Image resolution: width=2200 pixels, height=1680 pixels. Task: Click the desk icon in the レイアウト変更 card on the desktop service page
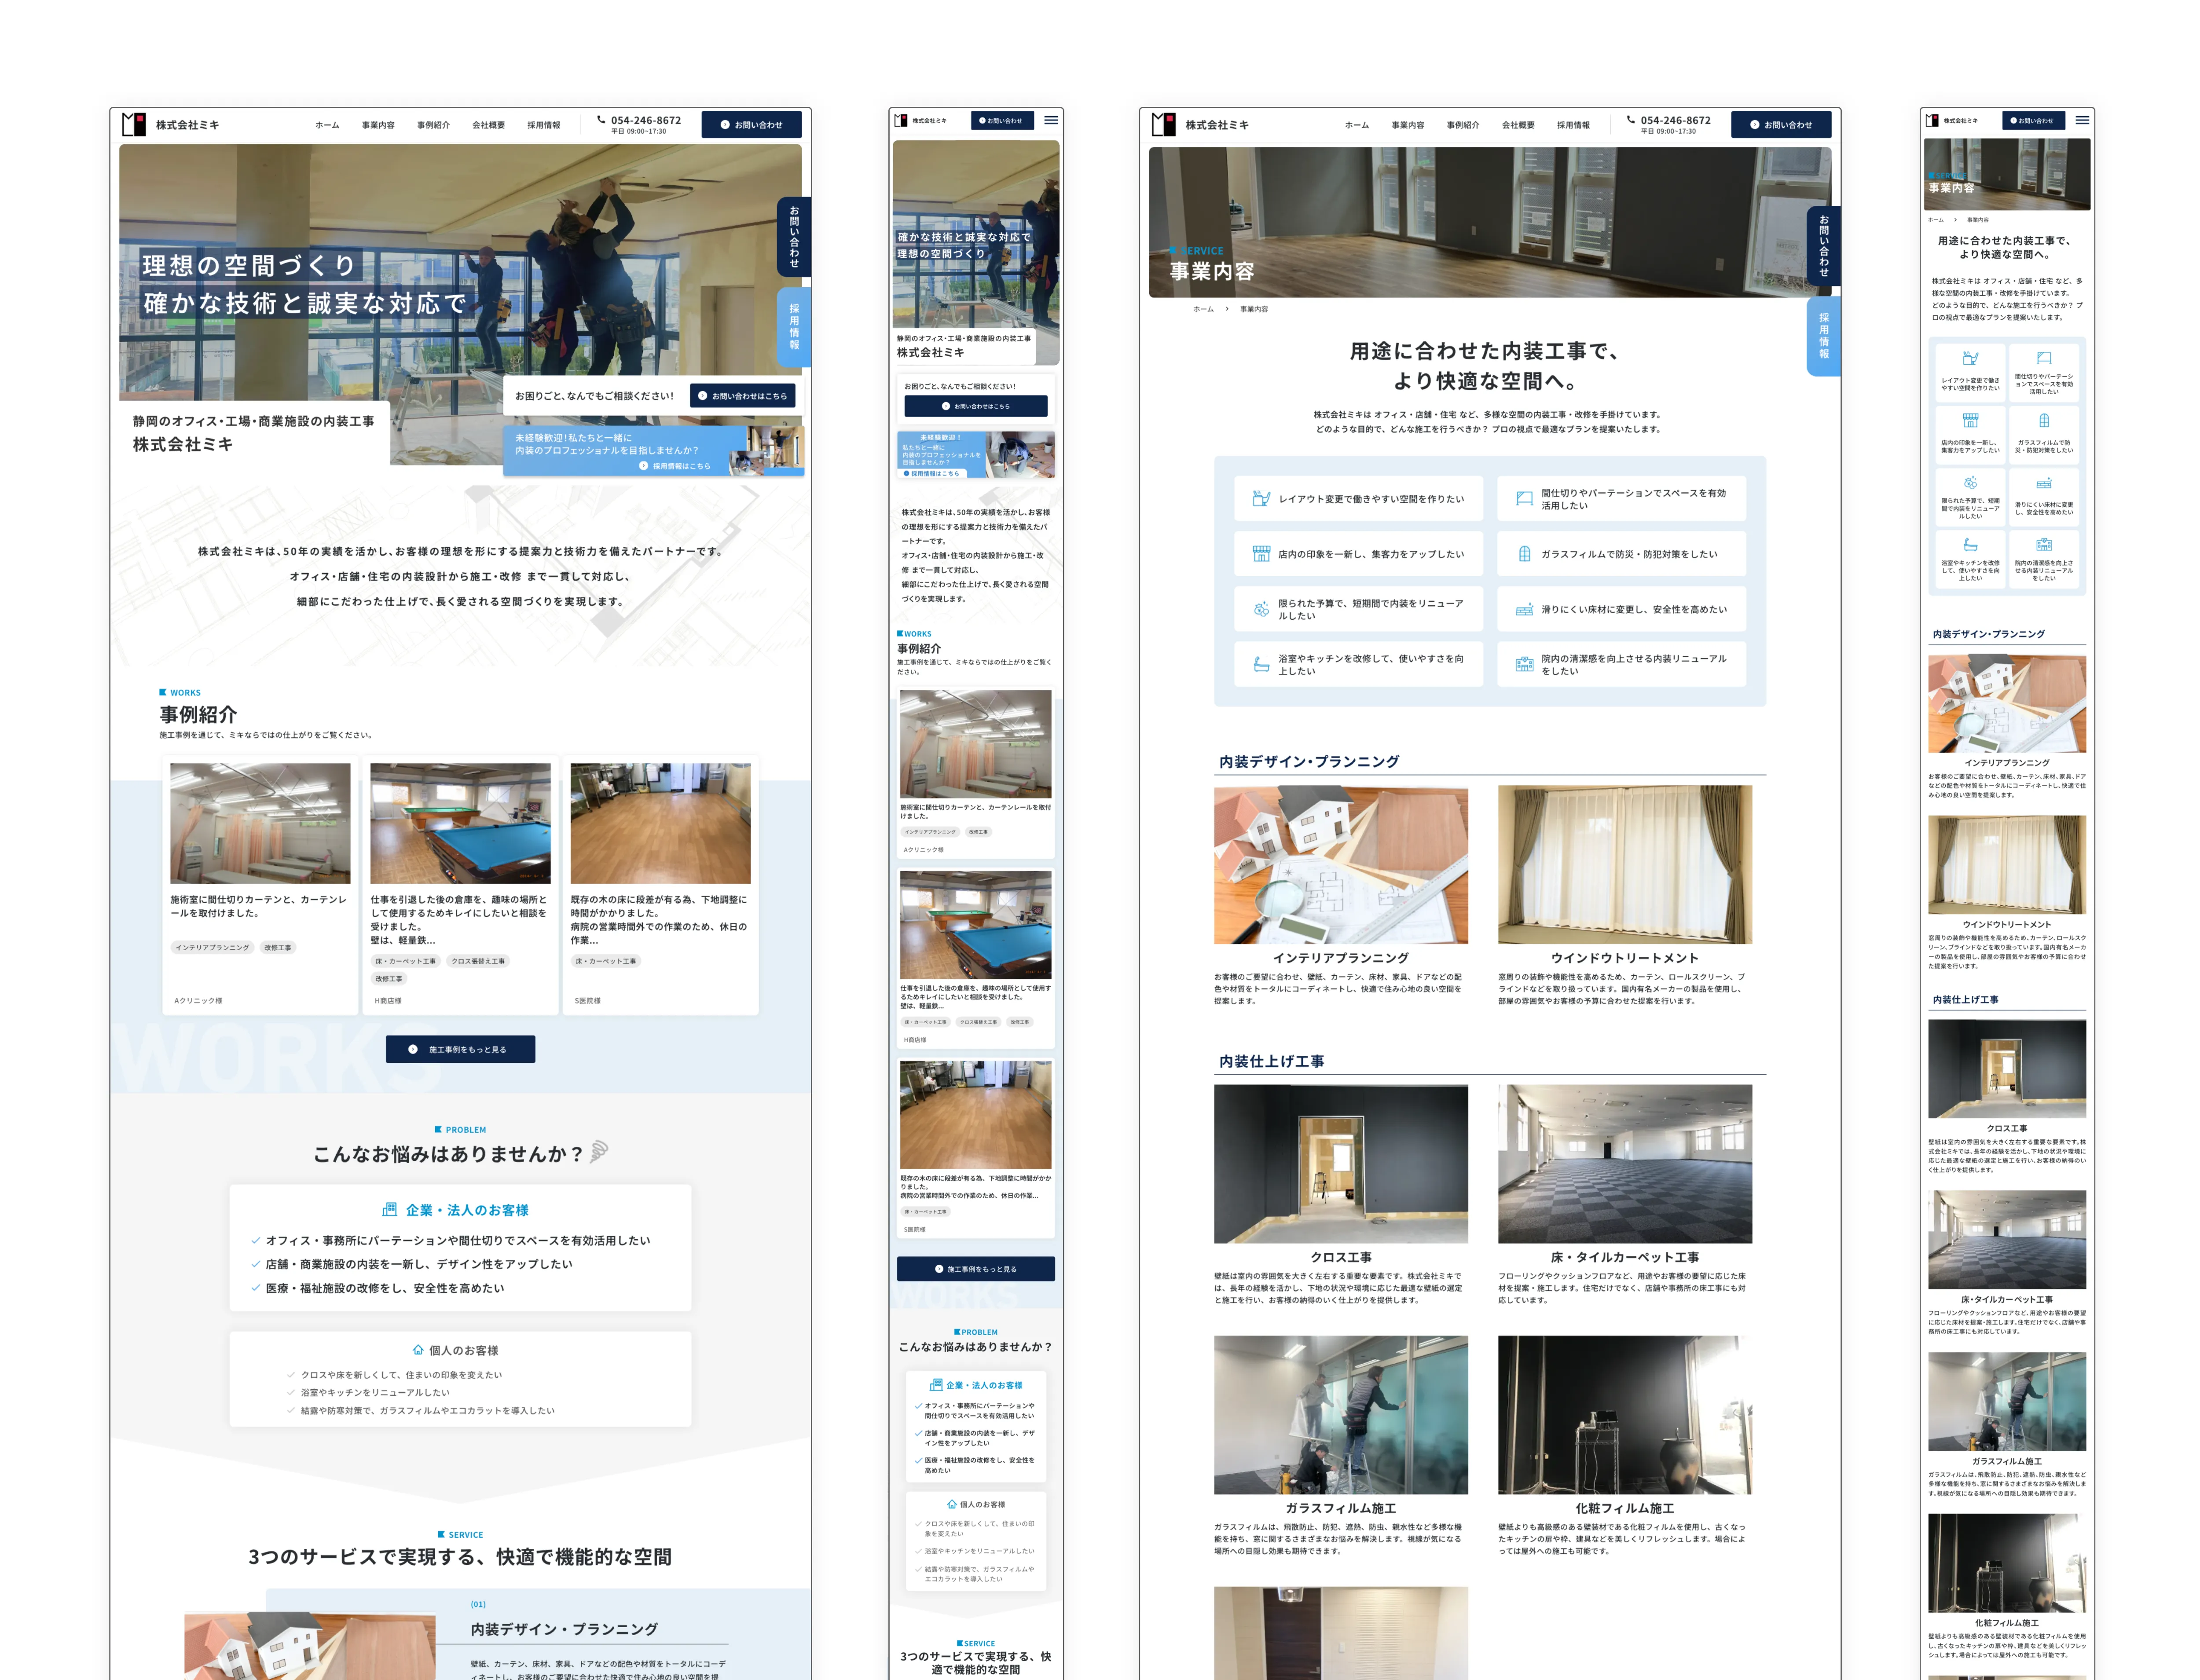pos(1261,498)
